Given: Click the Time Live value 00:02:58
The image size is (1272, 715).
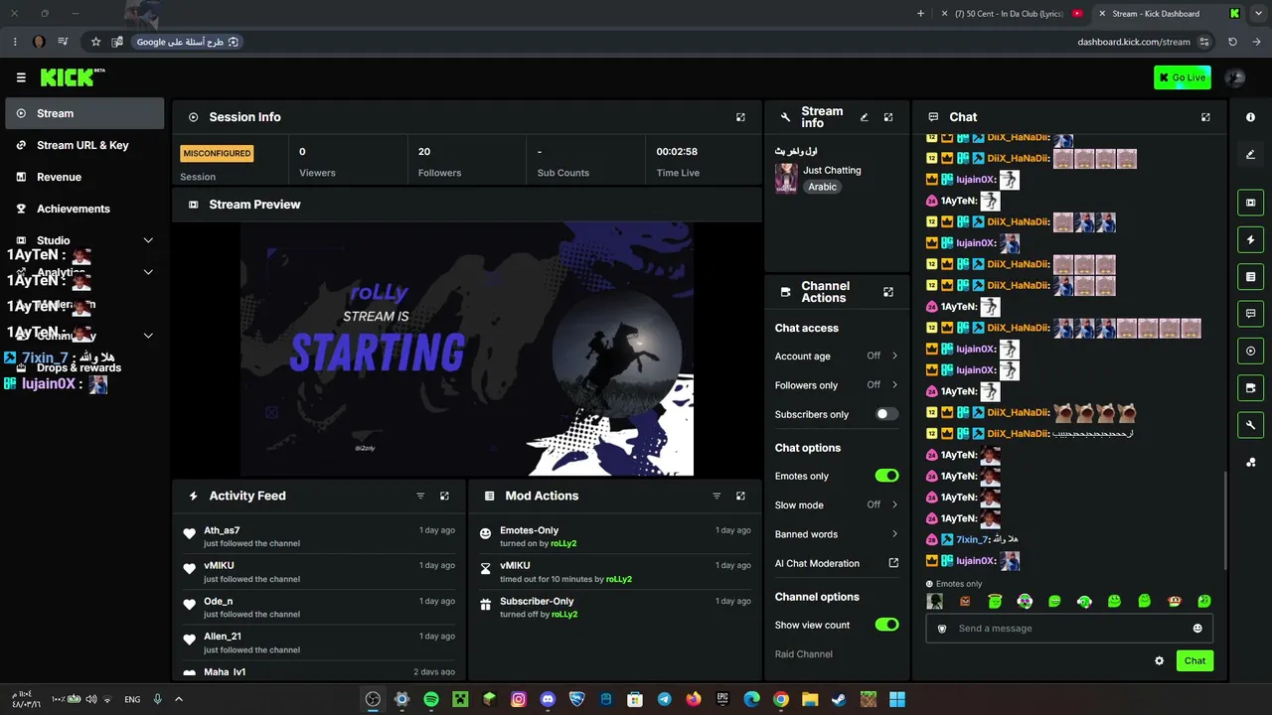Looking at the screenshot, I should (x=677, y=152).
